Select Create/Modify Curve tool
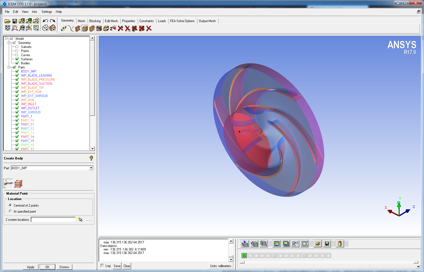 tap(71, 28)
